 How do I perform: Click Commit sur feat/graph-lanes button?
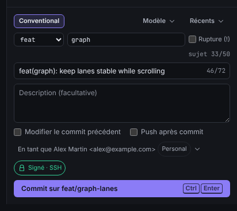click(x=122, y=189)
